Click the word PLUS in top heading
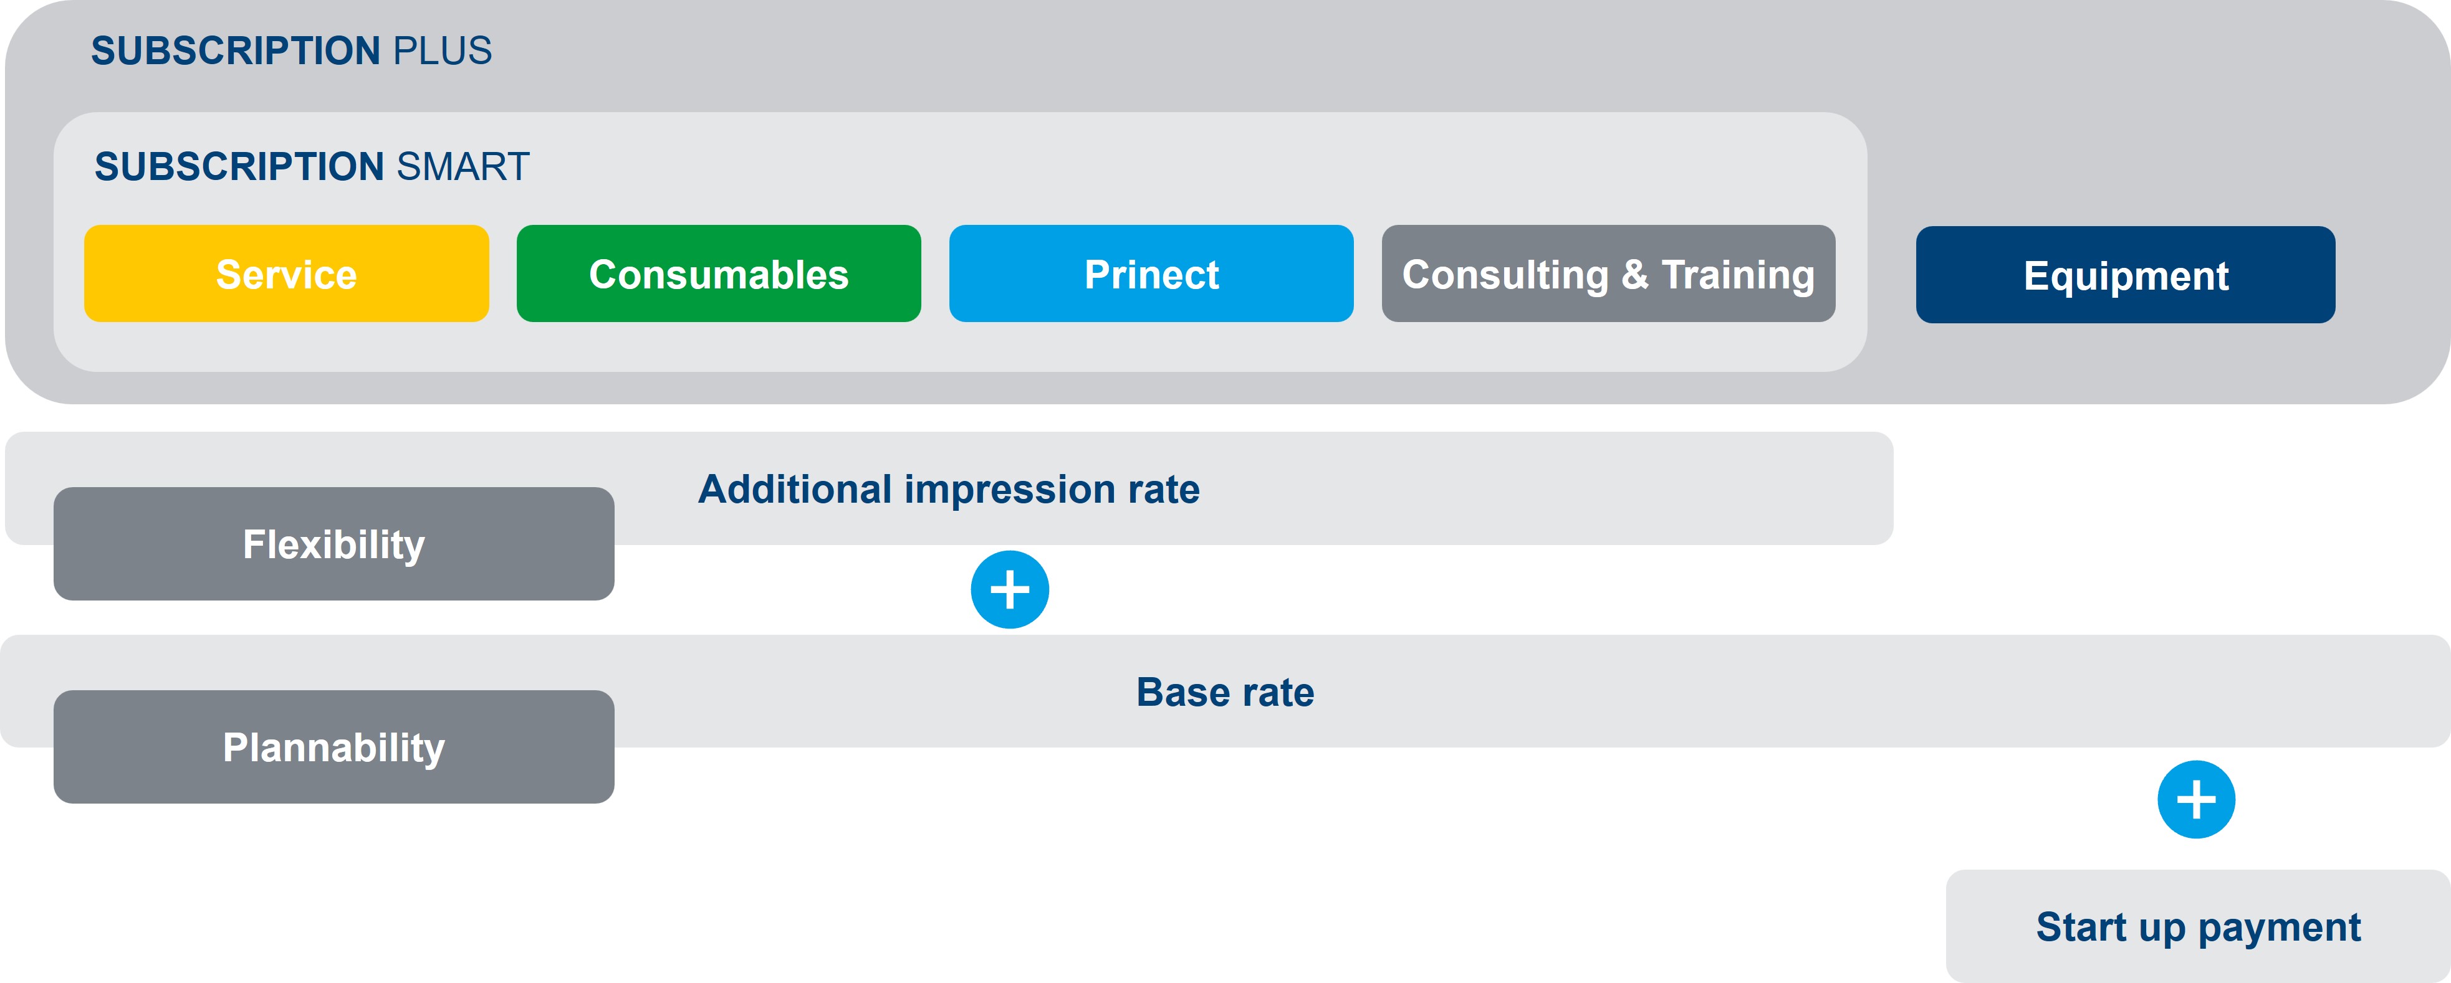 click(x=443, y=50)
